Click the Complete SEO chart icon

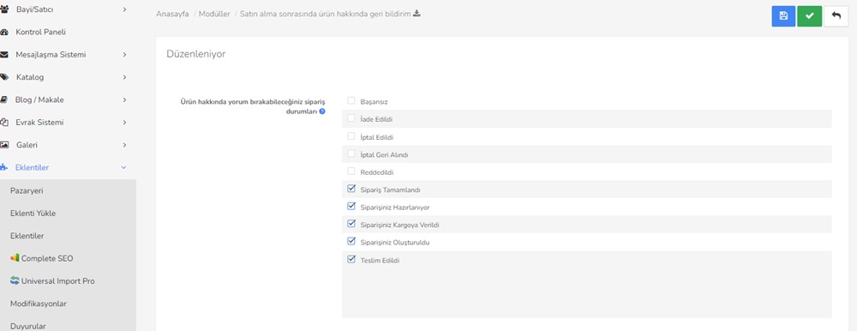coord(15,258)
